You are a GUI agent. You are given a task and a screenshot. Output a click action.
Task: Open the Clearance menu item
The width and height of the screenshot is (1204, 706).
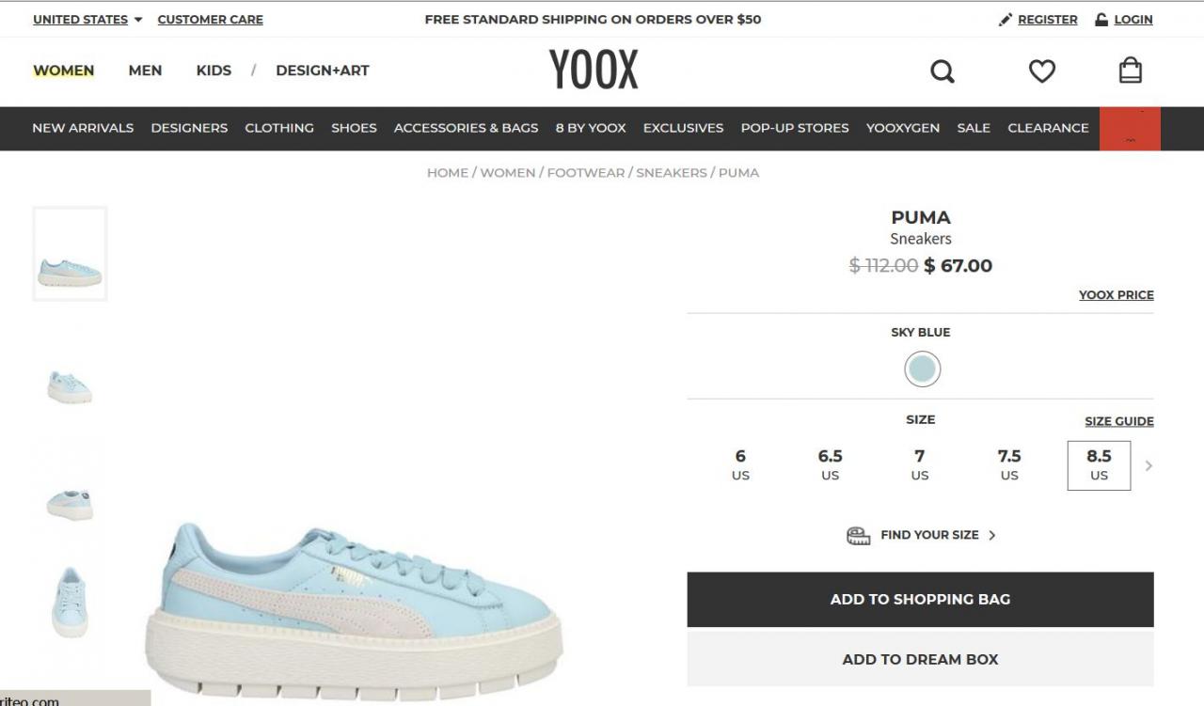(x=1048, y=129)
